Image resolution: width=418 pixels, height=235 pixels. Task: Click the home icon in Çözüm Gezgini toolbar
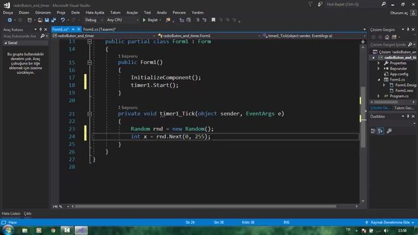click(387, 37)
